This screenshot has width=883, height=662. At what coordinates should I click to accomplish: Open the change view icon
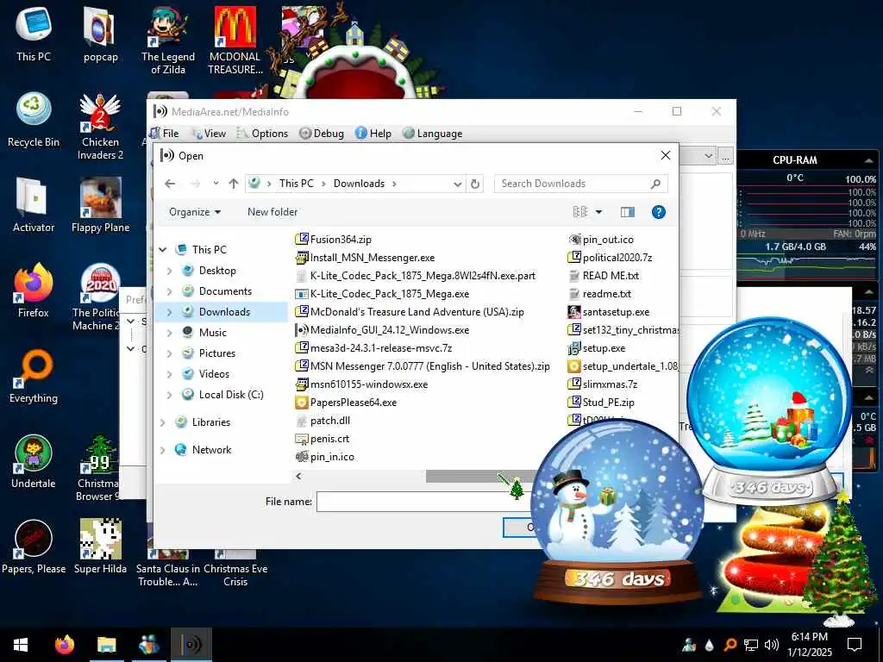pyautogui.click(x=580, y=212)
